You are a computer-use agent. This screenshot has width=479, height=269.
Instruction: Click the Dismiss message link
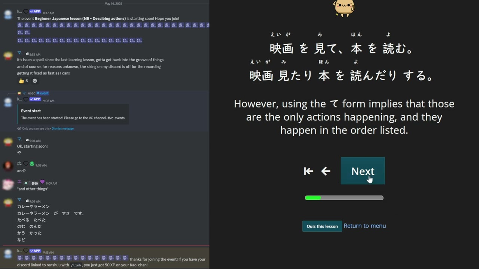point(62,129)
